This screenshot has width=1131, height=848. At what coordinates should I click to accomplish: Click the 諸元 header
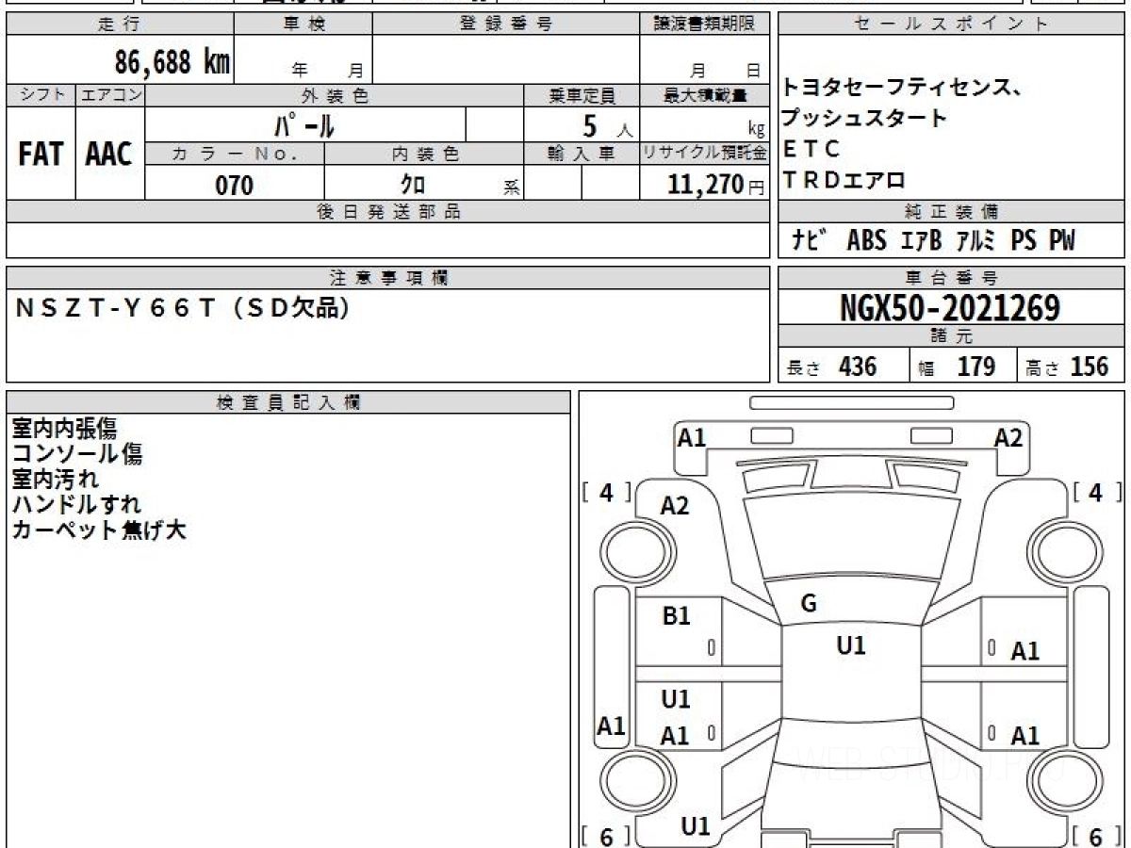point(952,336)
